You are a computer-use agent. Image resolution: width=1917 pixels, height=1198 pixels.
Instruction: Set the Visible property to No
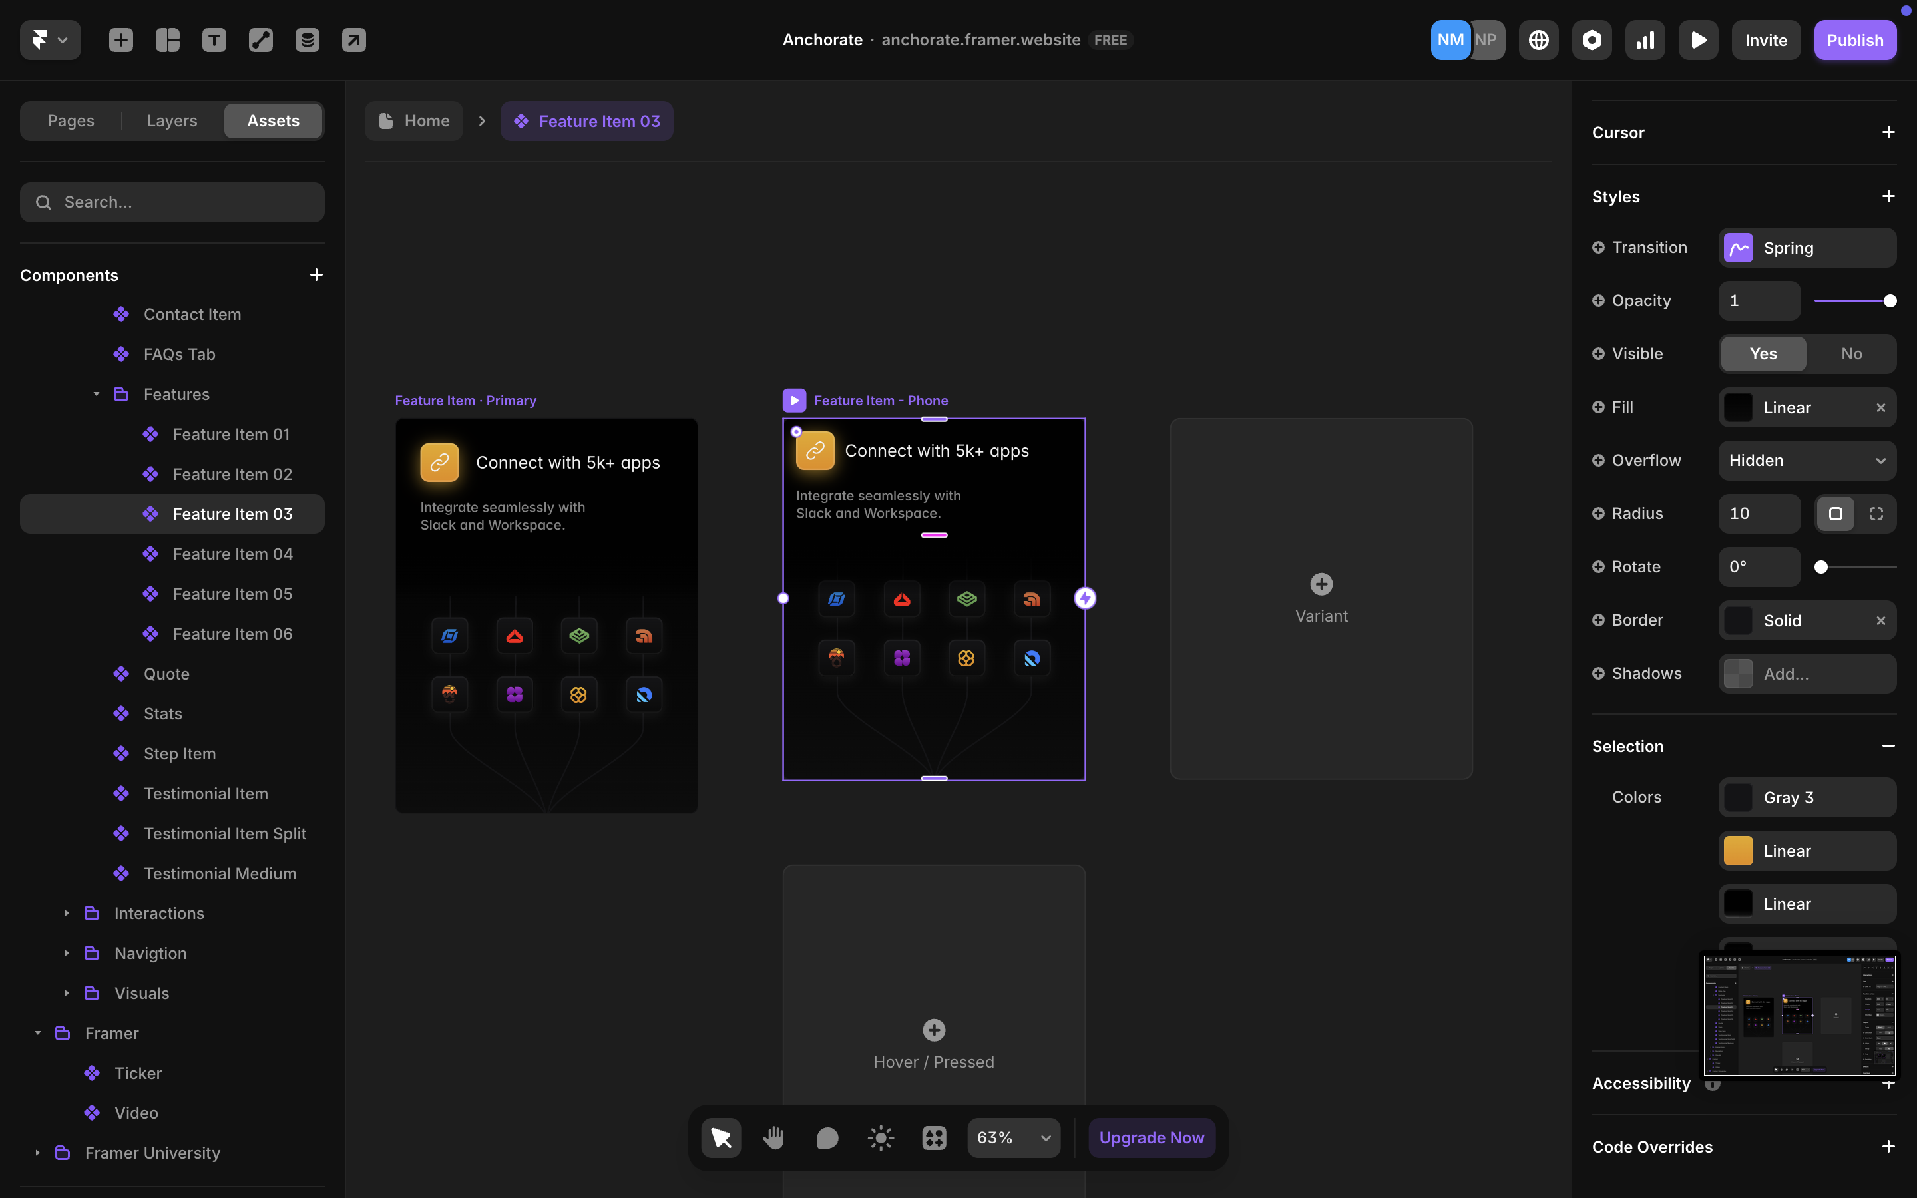1851,354
